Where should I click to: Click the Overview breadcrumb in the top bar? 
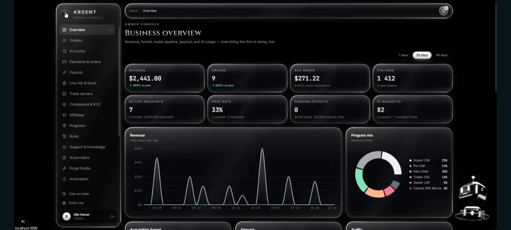click(150, 11)
